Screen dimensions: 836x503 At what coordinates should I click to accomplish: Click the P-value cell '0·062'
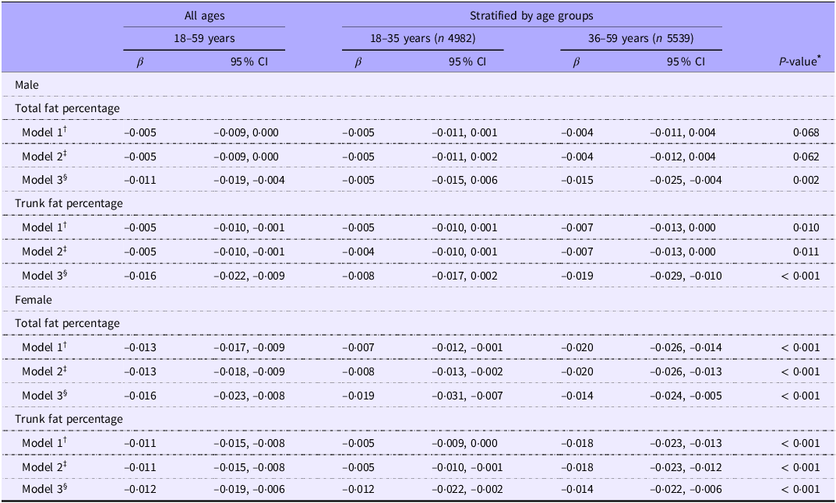806,157
